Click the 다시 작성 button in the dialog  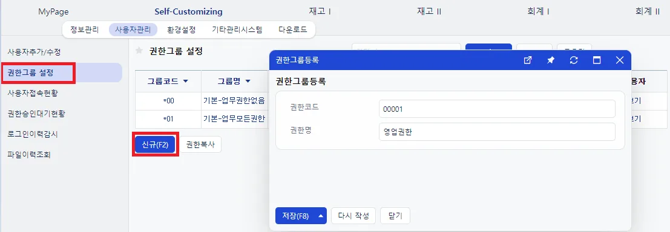click(353, 216)
